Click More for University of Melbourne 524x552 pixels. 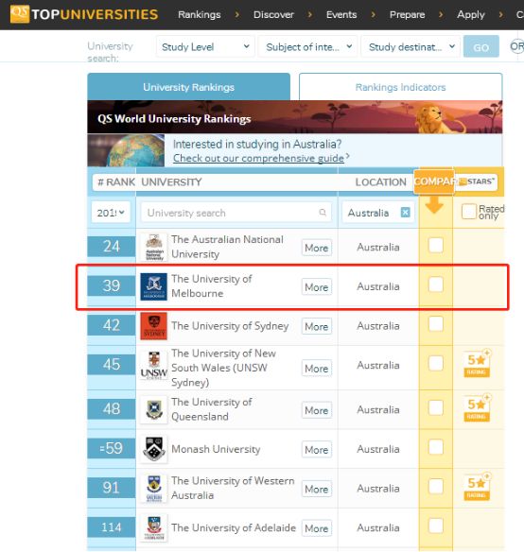(317, 287)
